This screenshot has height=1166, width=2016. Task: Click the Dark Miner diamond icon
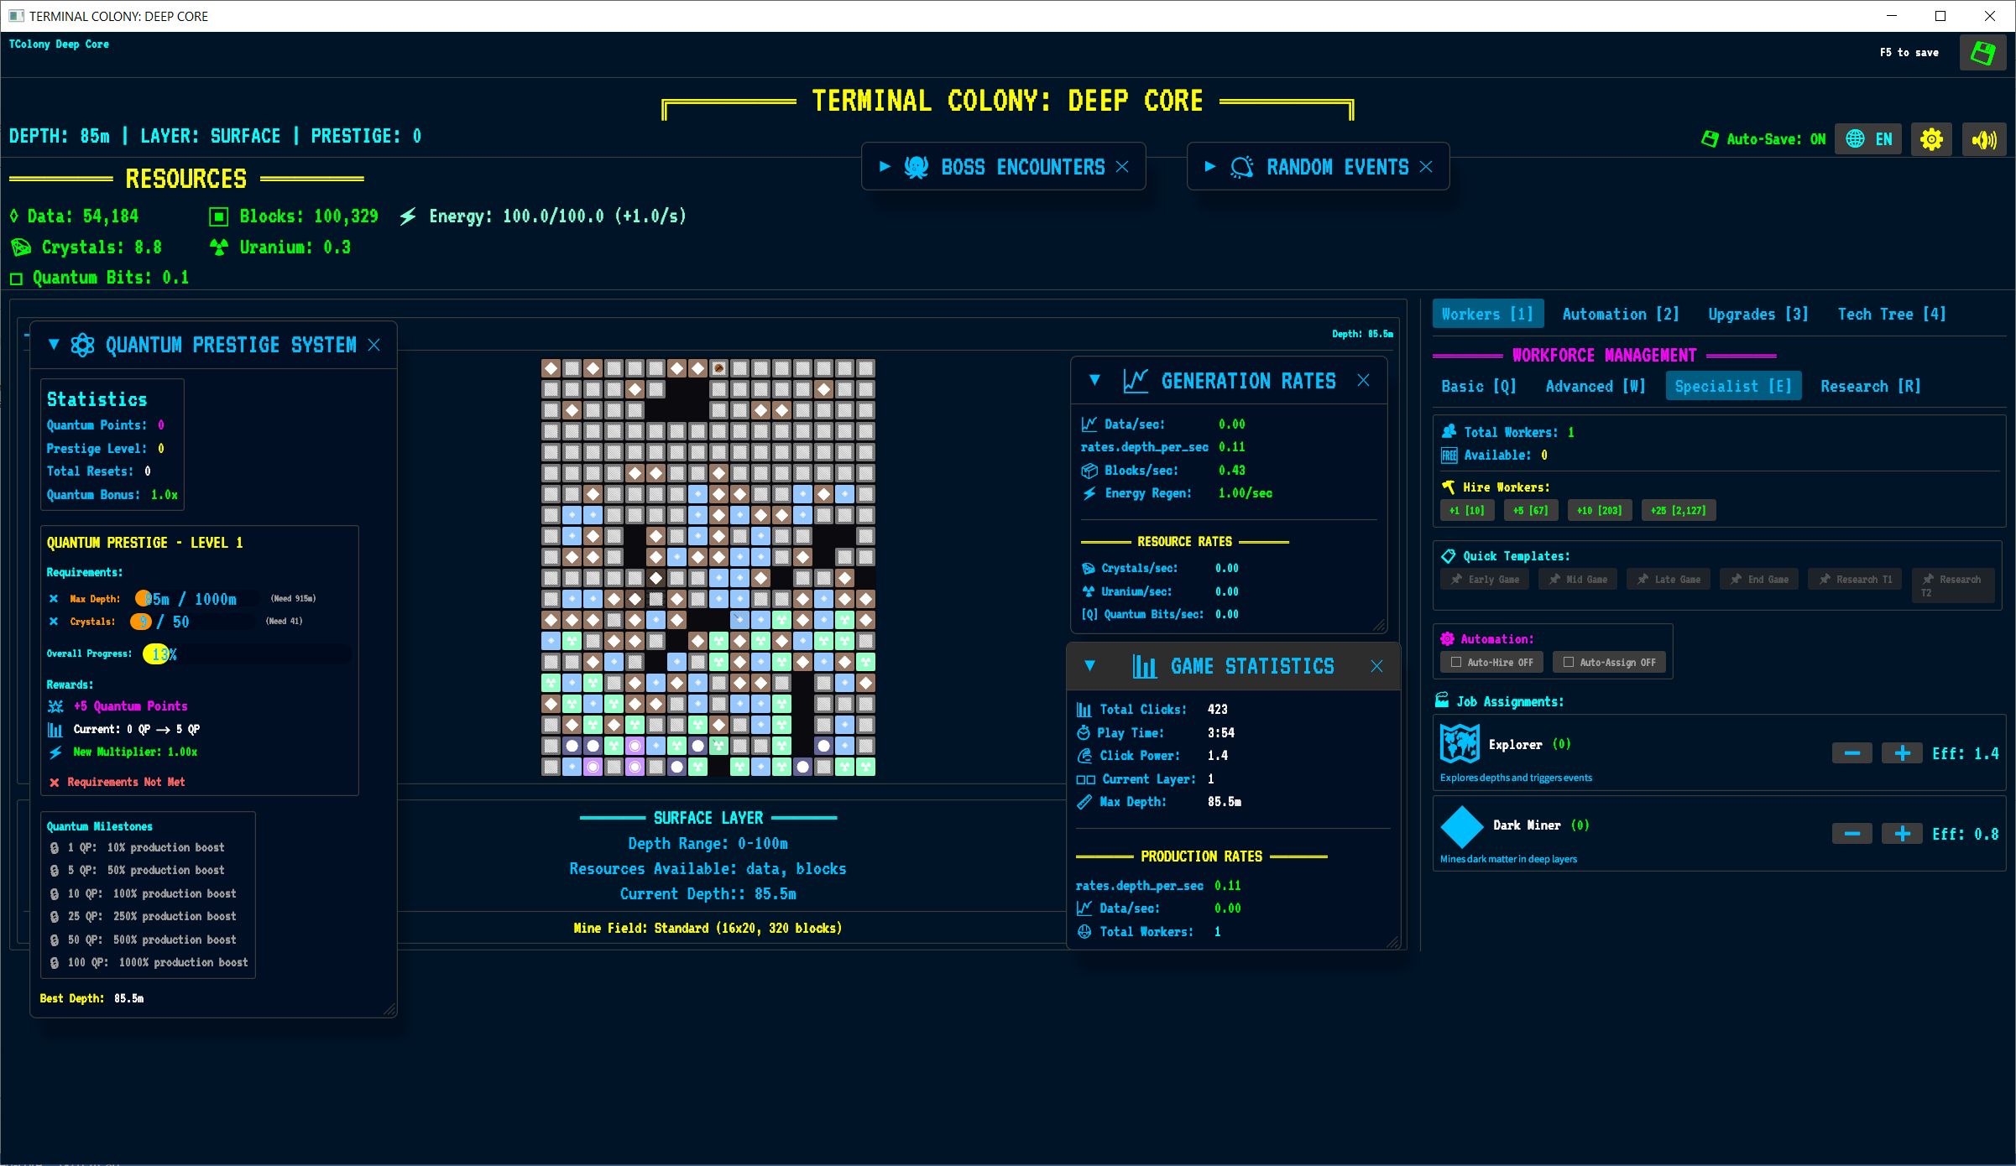[1462, 826]
